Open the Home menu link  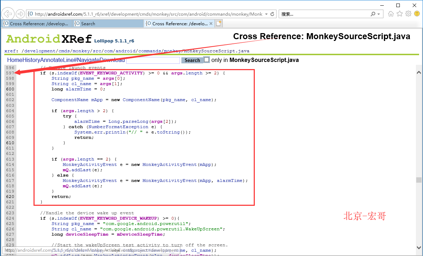pyautogui.click(x=14, y=60)
